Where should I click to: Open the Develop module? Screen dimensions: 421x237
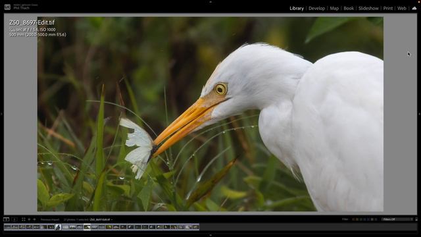tap(316, 9)
